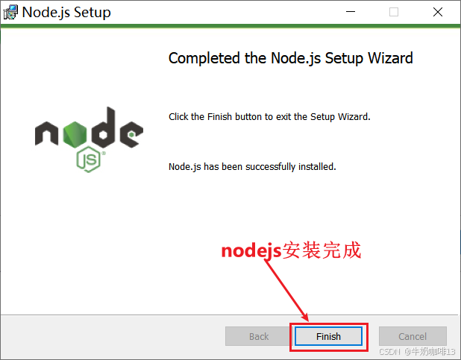
Task: Click the CSDN watermark text
Action: [x=417, y=352]
